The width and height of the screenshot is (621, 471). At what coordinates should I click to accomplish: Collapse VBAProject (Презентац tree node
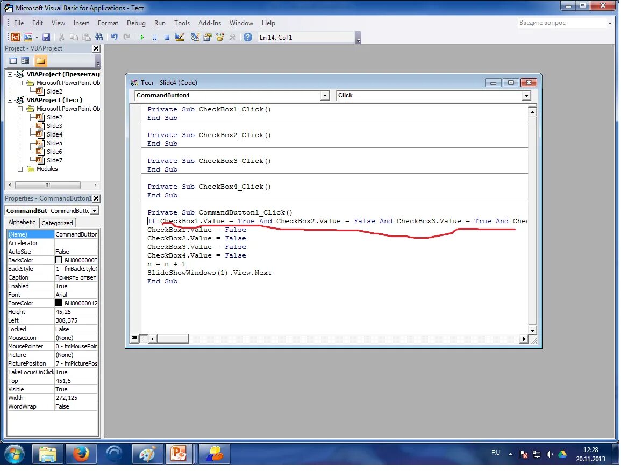(x=10, y=74)
